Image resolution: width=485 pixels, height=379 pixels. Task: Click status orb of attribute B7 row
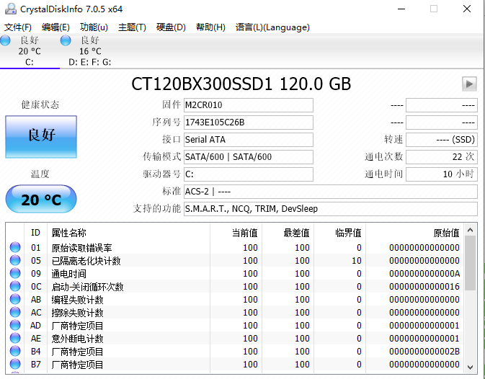[x=15, y=364]
